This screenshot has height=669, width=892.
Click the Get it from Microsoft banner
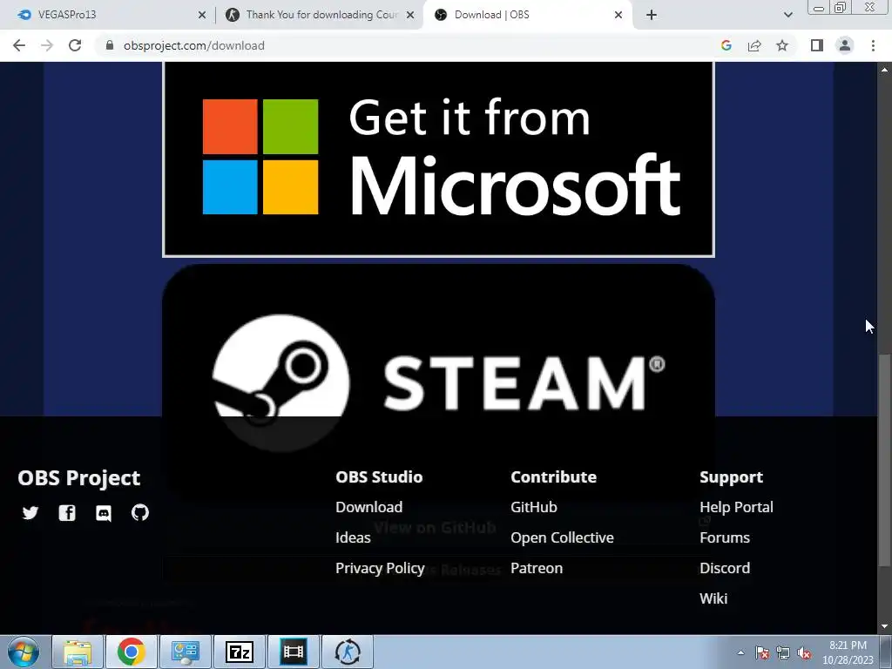pyautogui.click(x=439, y=159)
